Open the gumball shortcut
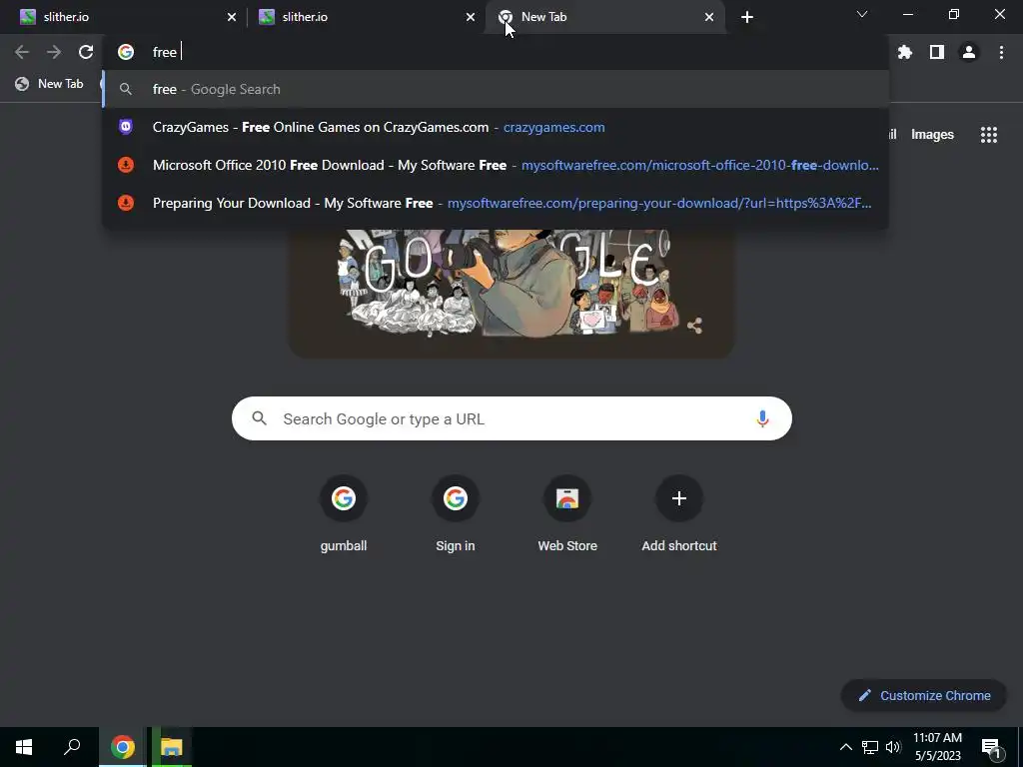This screenshot has width=1023, height=767. pos(344,515)
